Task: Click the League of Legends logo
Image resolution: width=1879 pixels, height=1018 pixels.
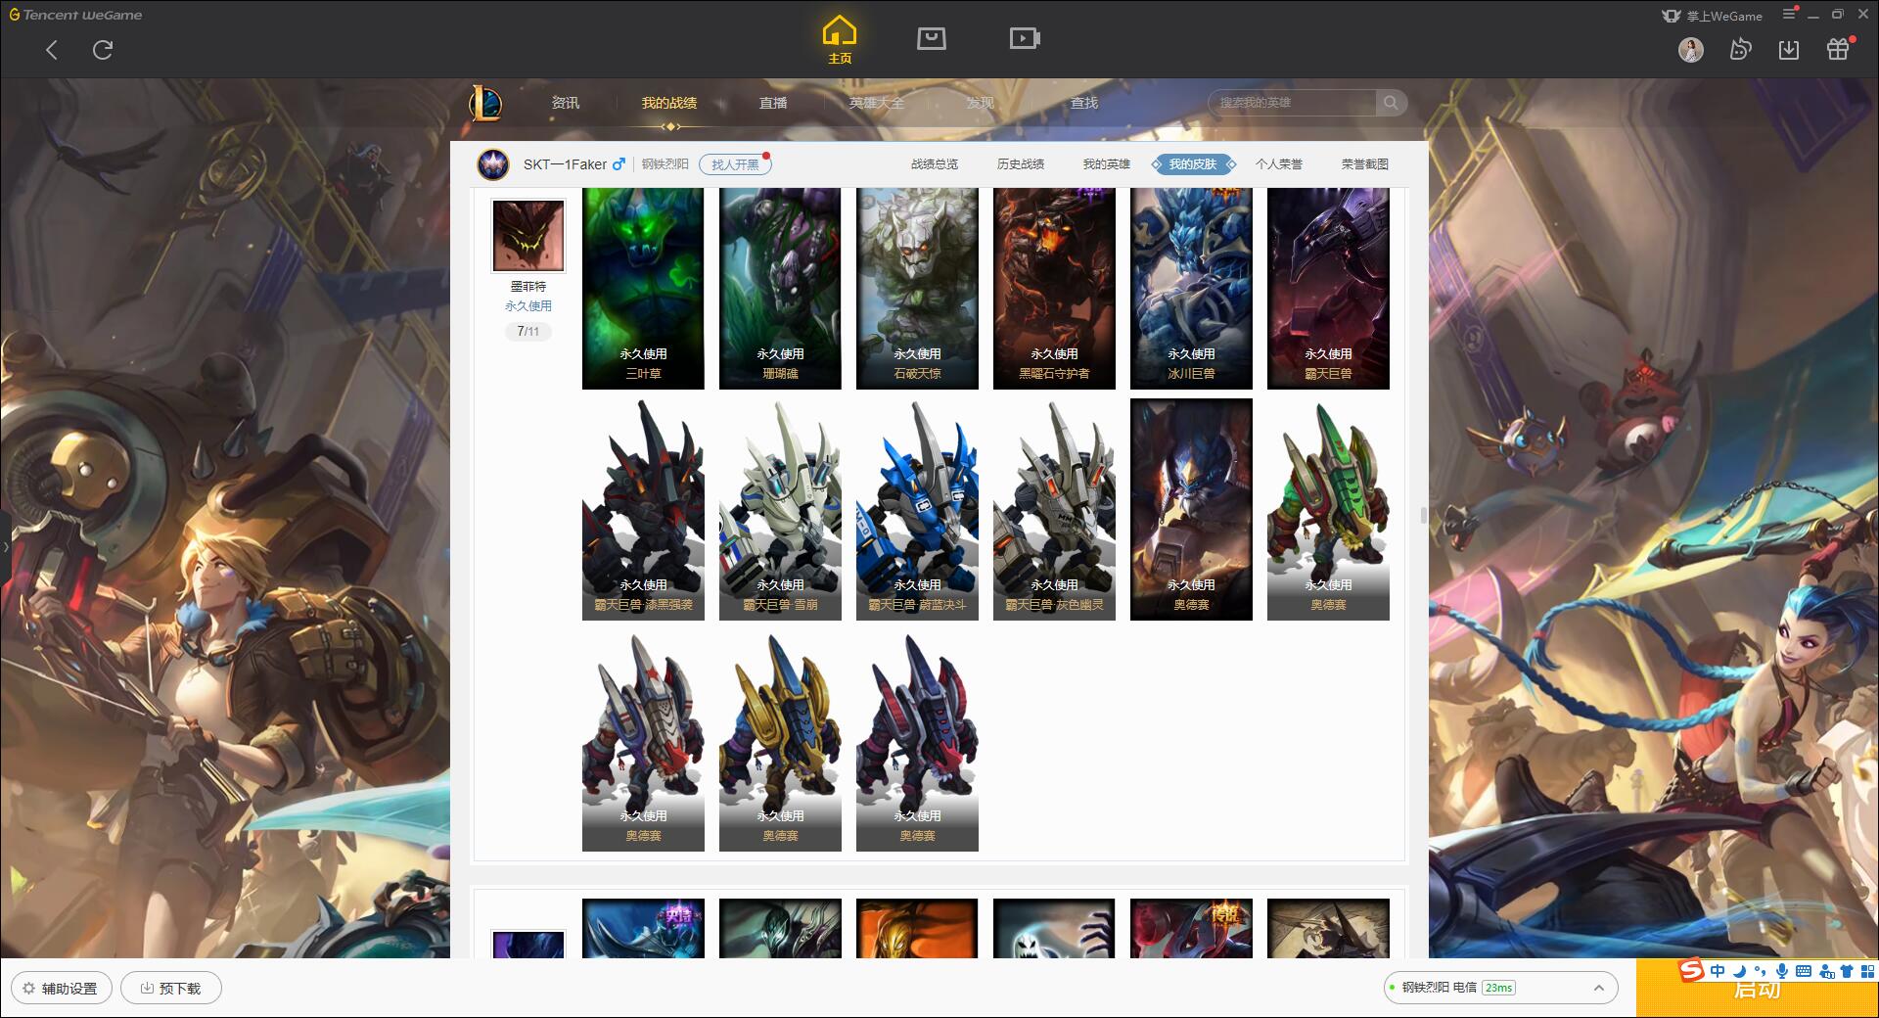Action: 486,103
